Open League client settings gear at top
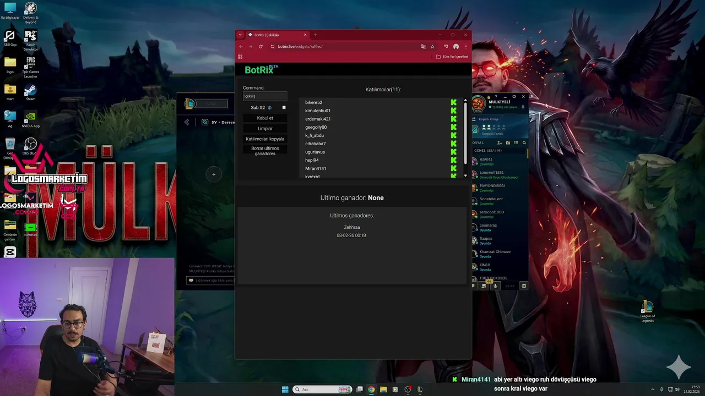705x396 pixels. click(x=514, y=97)
